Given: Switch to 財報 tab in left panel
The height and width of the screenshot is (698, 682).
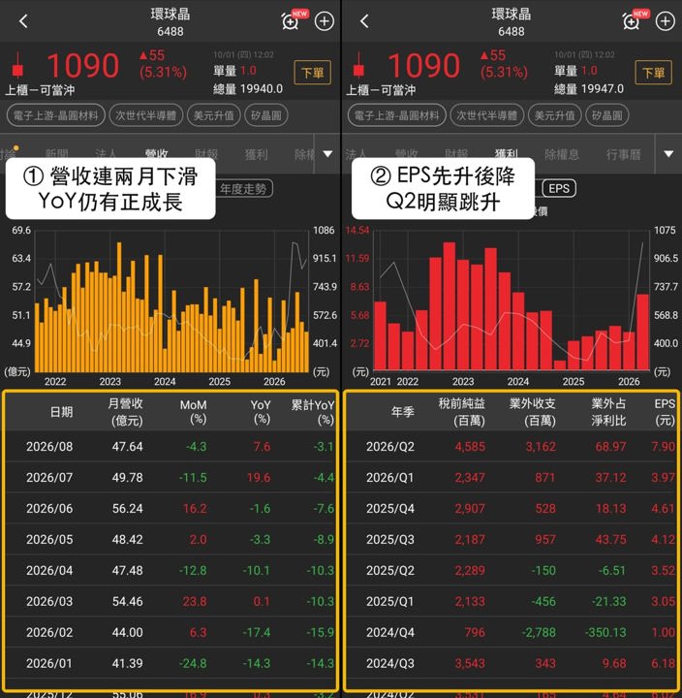Looking at the screenshot, I should (206, 154).
